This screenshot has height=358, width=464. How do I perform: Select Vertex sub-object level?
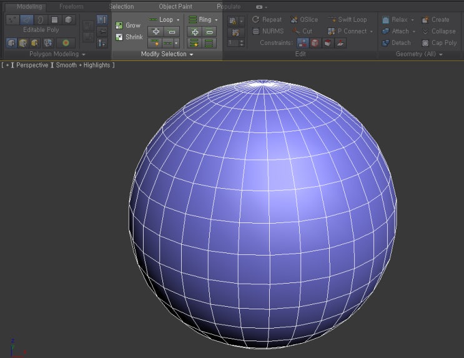[x=12, y=19]
